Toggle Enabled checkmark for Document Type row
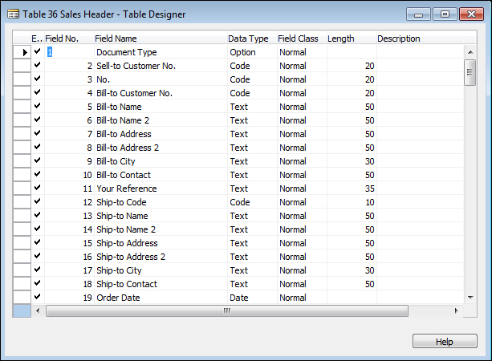492x361 pixels. tap(38, 51)
